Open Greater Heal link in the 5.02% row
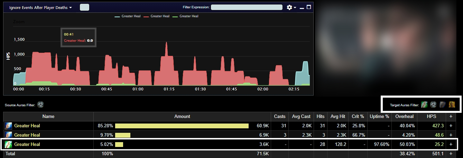463x158 pixels. tap(27, 144)
